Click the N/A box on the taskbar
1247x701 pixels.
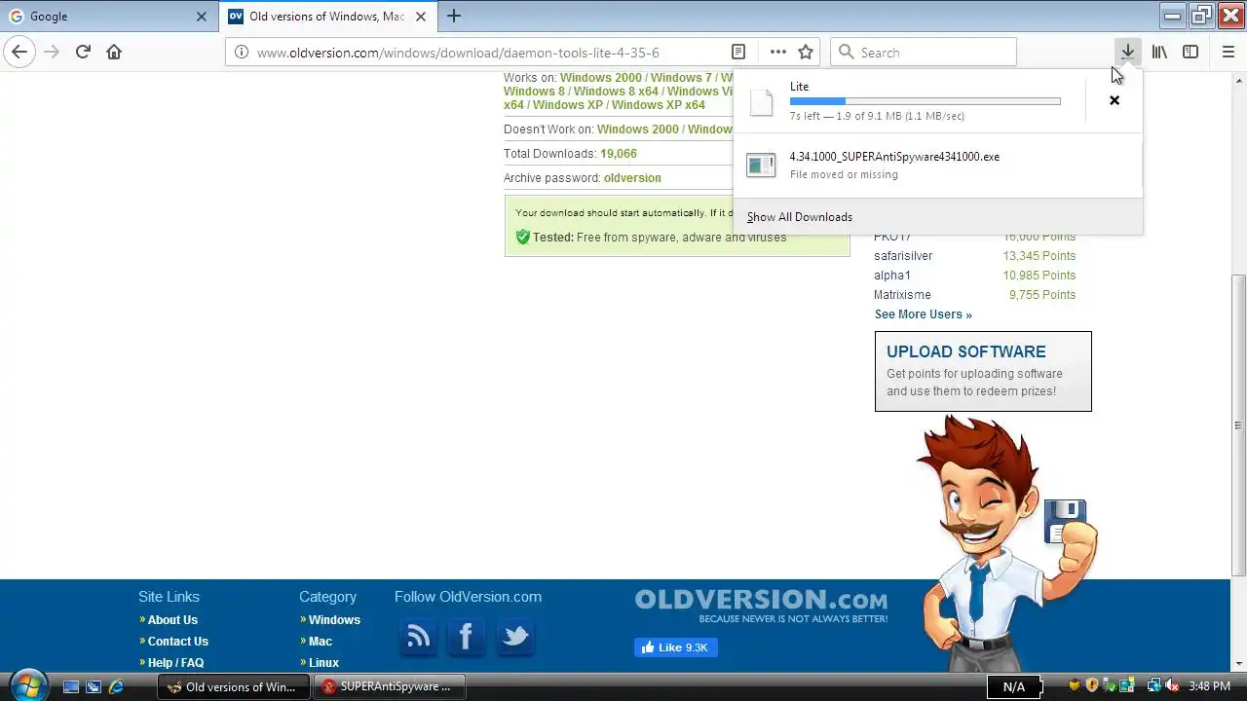pyautogui.click(x=1014, y=686)
